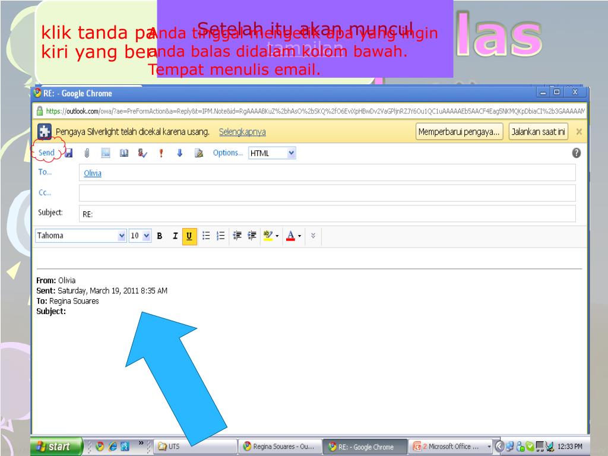
Task: Click the To... recipient picker button
Action: pos(45,172)
